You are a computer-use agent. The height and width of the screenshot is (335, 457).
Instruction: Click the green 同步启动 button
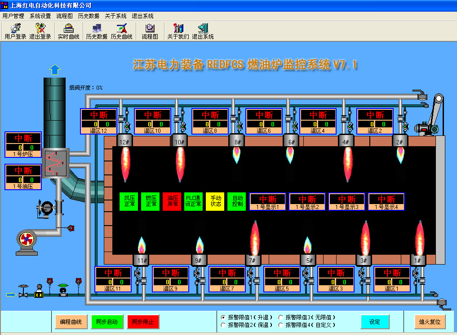(107, 322)
